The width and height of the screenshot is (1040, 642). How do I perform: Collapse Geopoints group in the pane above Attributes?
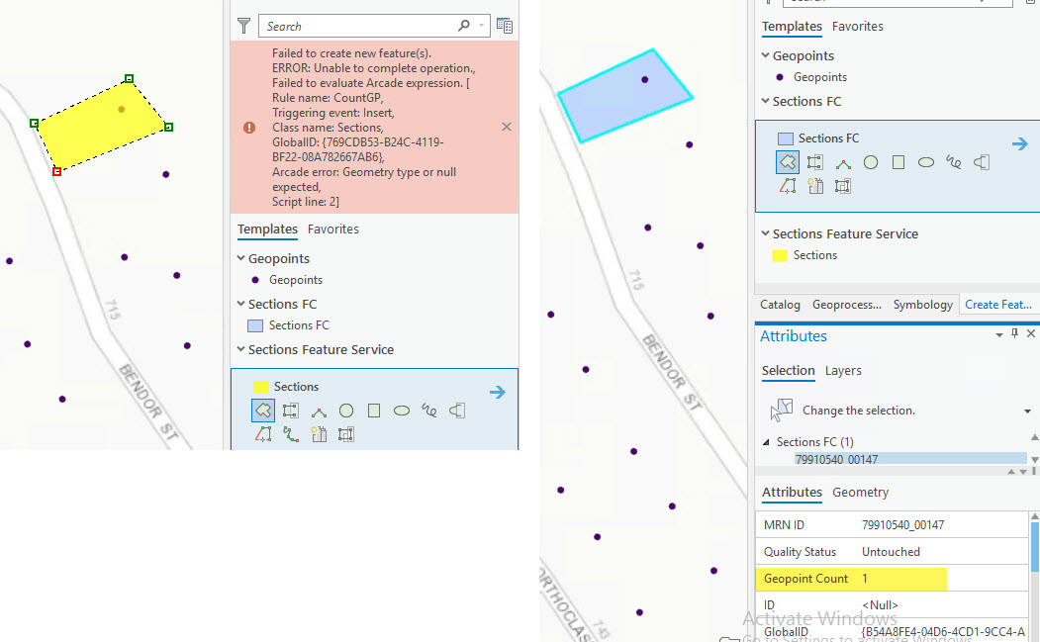pos(766,55)
